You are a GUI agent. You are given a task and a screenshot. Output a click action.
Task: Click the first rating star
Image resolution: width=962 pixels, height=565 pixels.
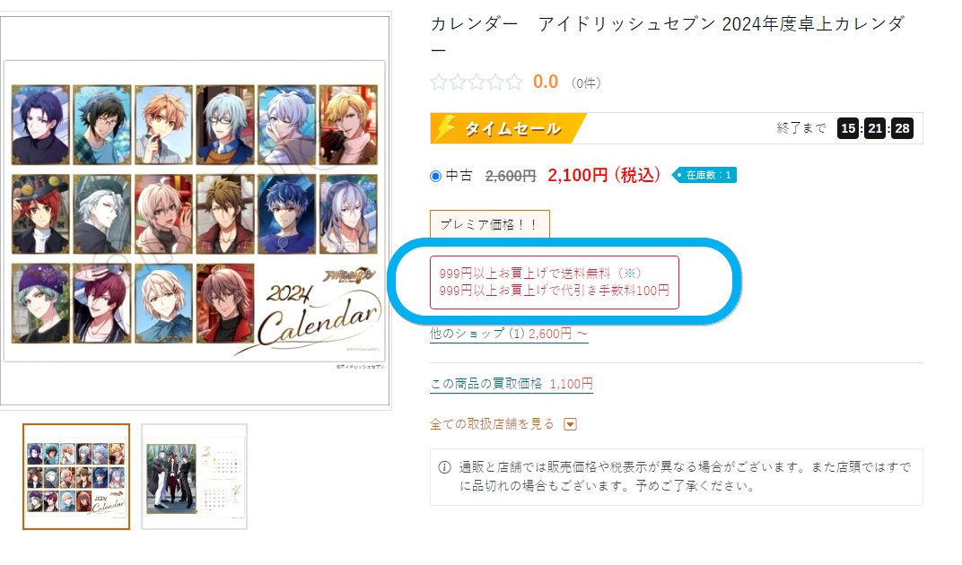(439, 83)
